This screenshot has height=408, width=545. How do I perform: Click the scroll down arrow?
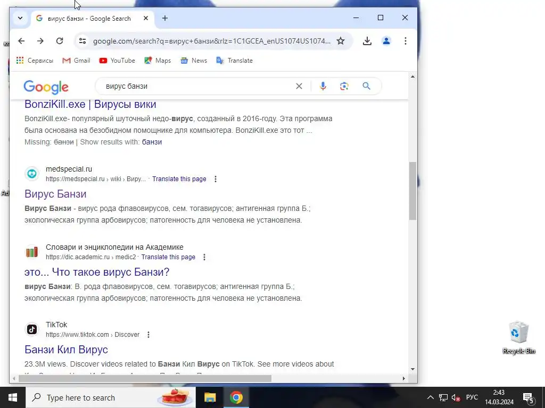pos(412,369)
